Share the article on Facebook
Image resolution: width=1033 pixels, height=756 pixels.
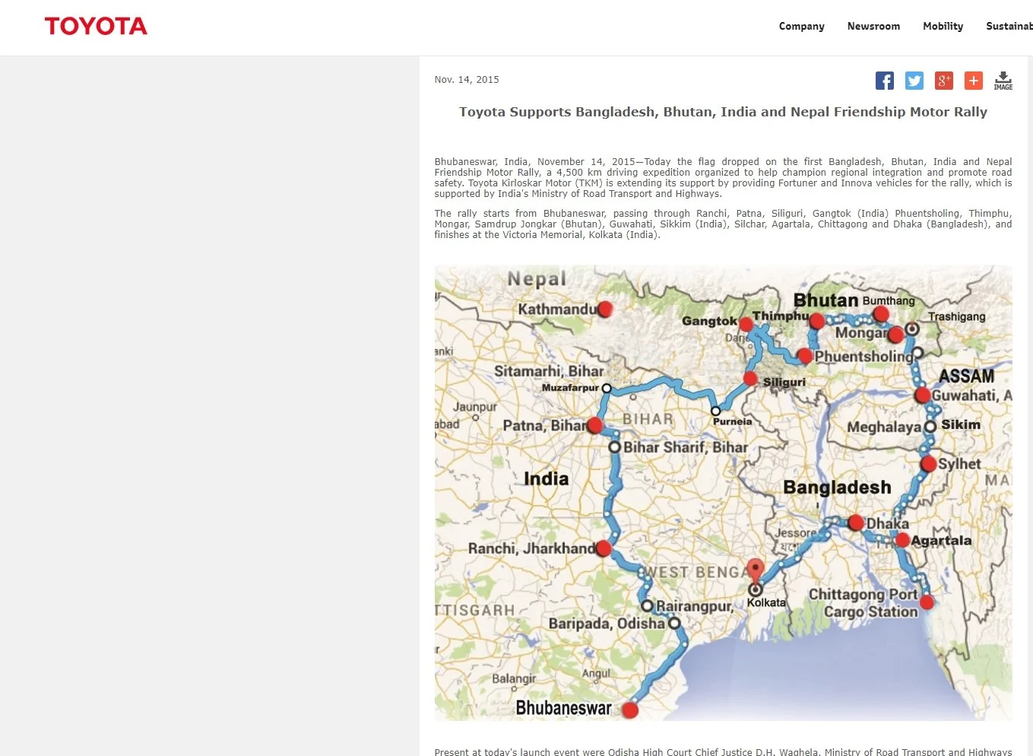pyautogui.click(x=885, y=81)
